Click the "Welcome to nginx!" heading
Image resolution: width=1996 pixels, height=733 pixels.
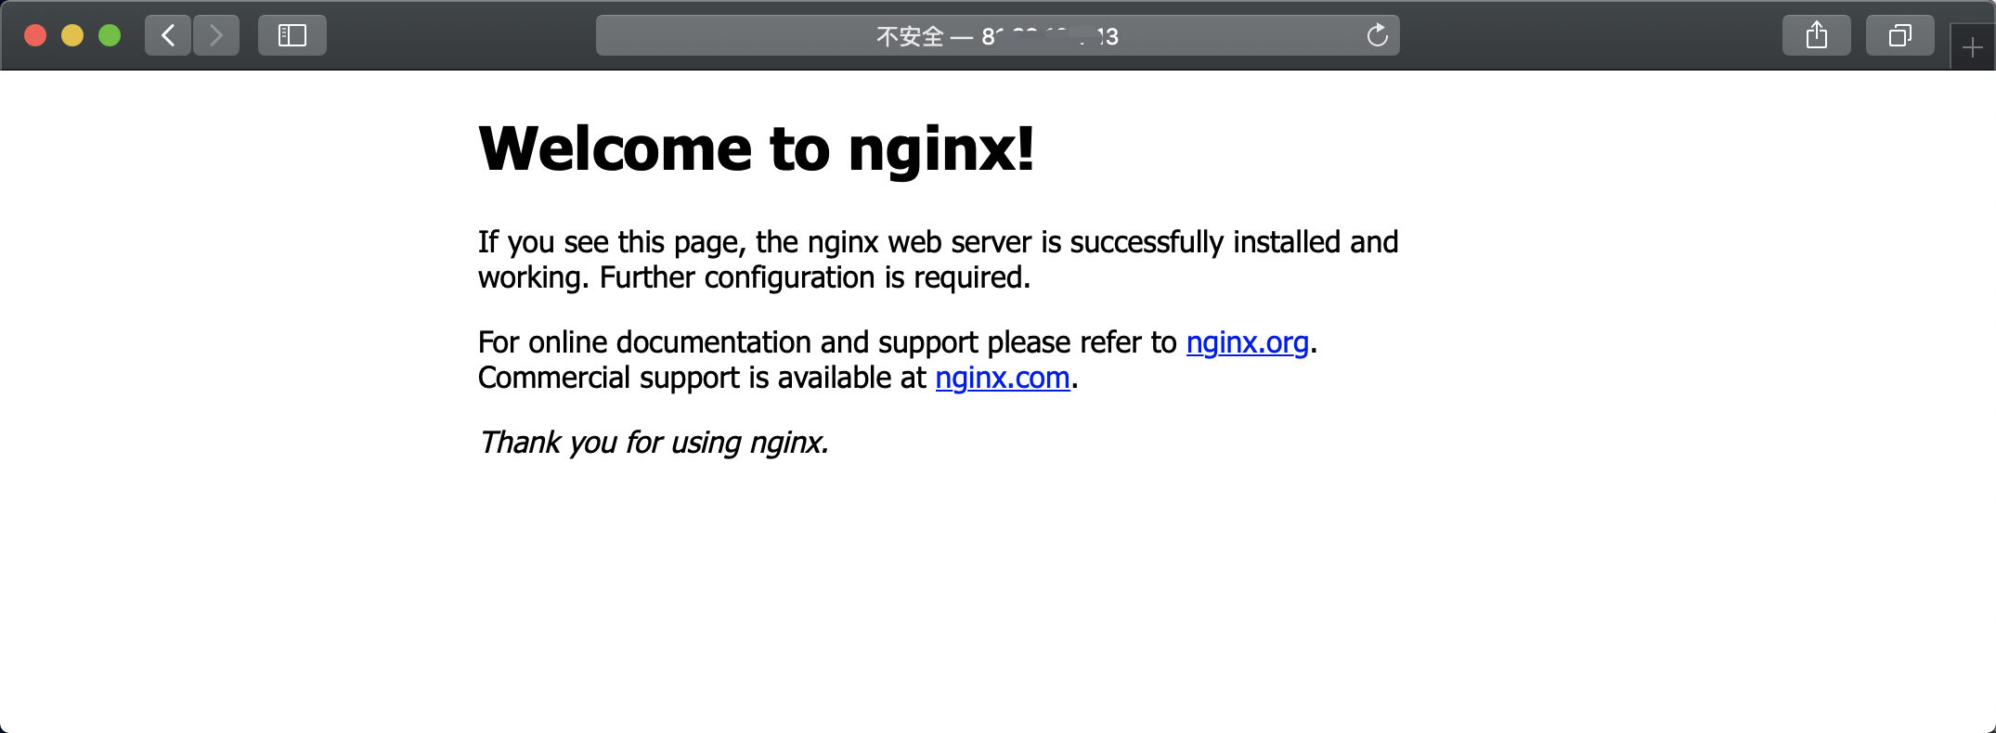757,148
